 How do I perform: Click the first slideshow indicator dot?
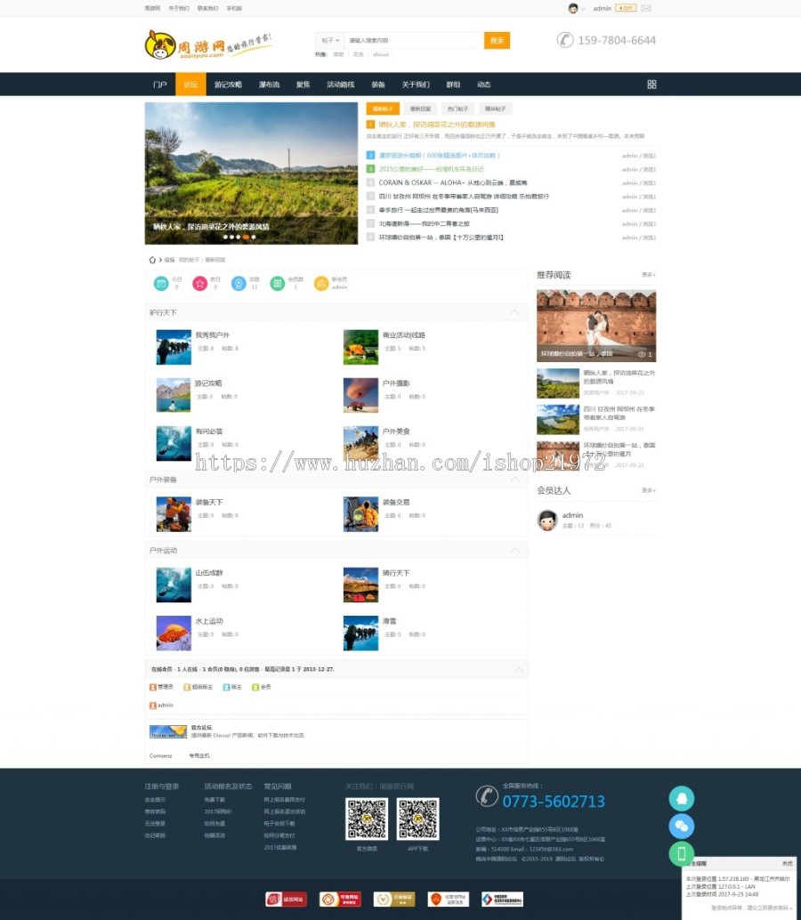[225, 237]
